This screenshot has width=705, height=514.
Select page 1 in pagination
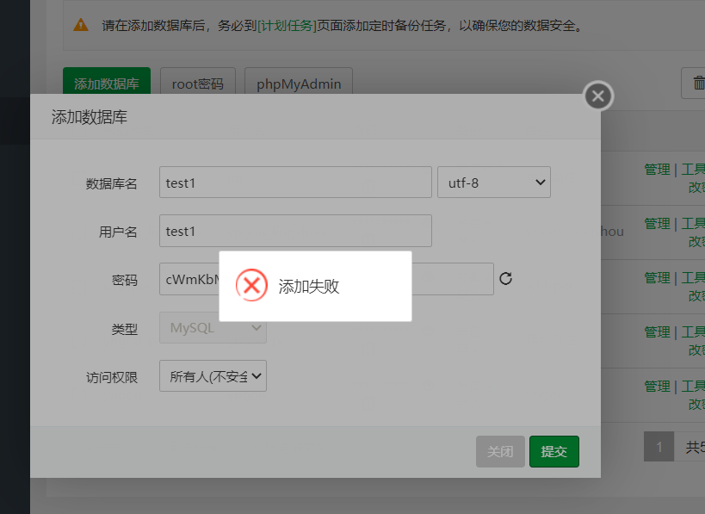[659, 447]
